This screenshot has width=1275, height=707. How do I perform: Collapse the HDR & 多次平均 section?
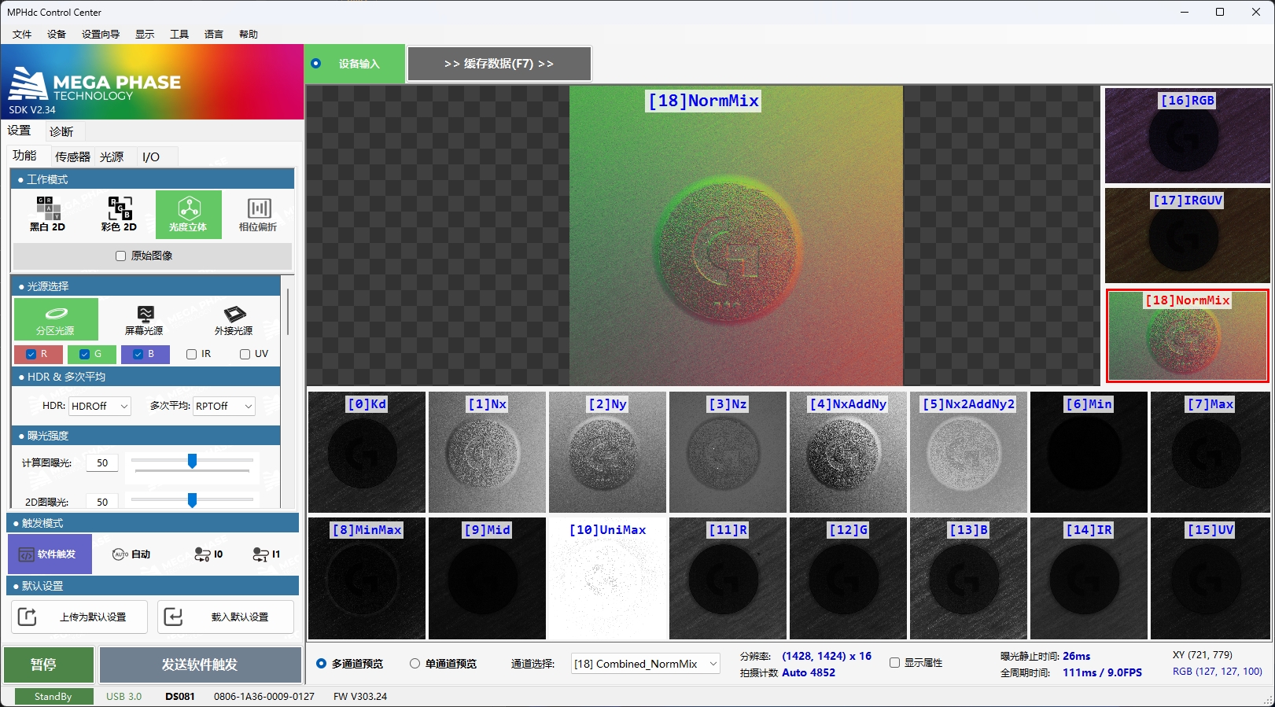click(x=146, y=377)
